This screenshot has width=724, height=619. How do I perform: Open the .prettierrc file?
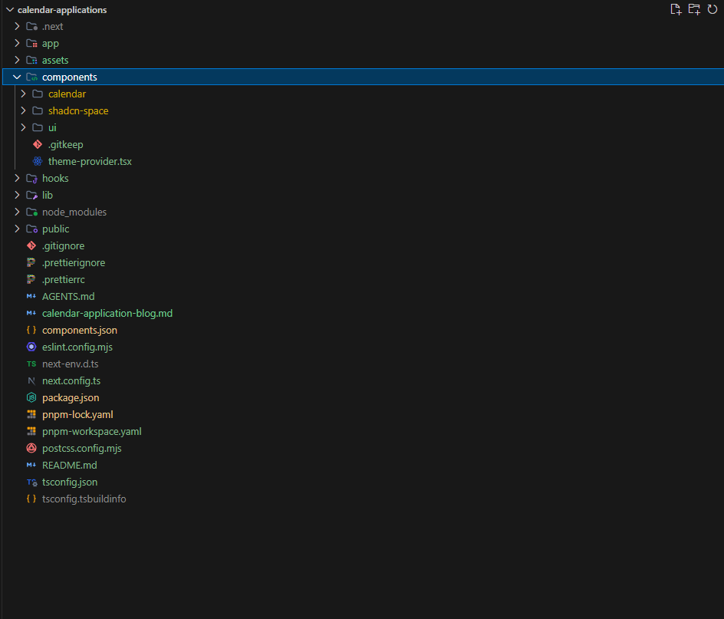[x=63, y=279]
